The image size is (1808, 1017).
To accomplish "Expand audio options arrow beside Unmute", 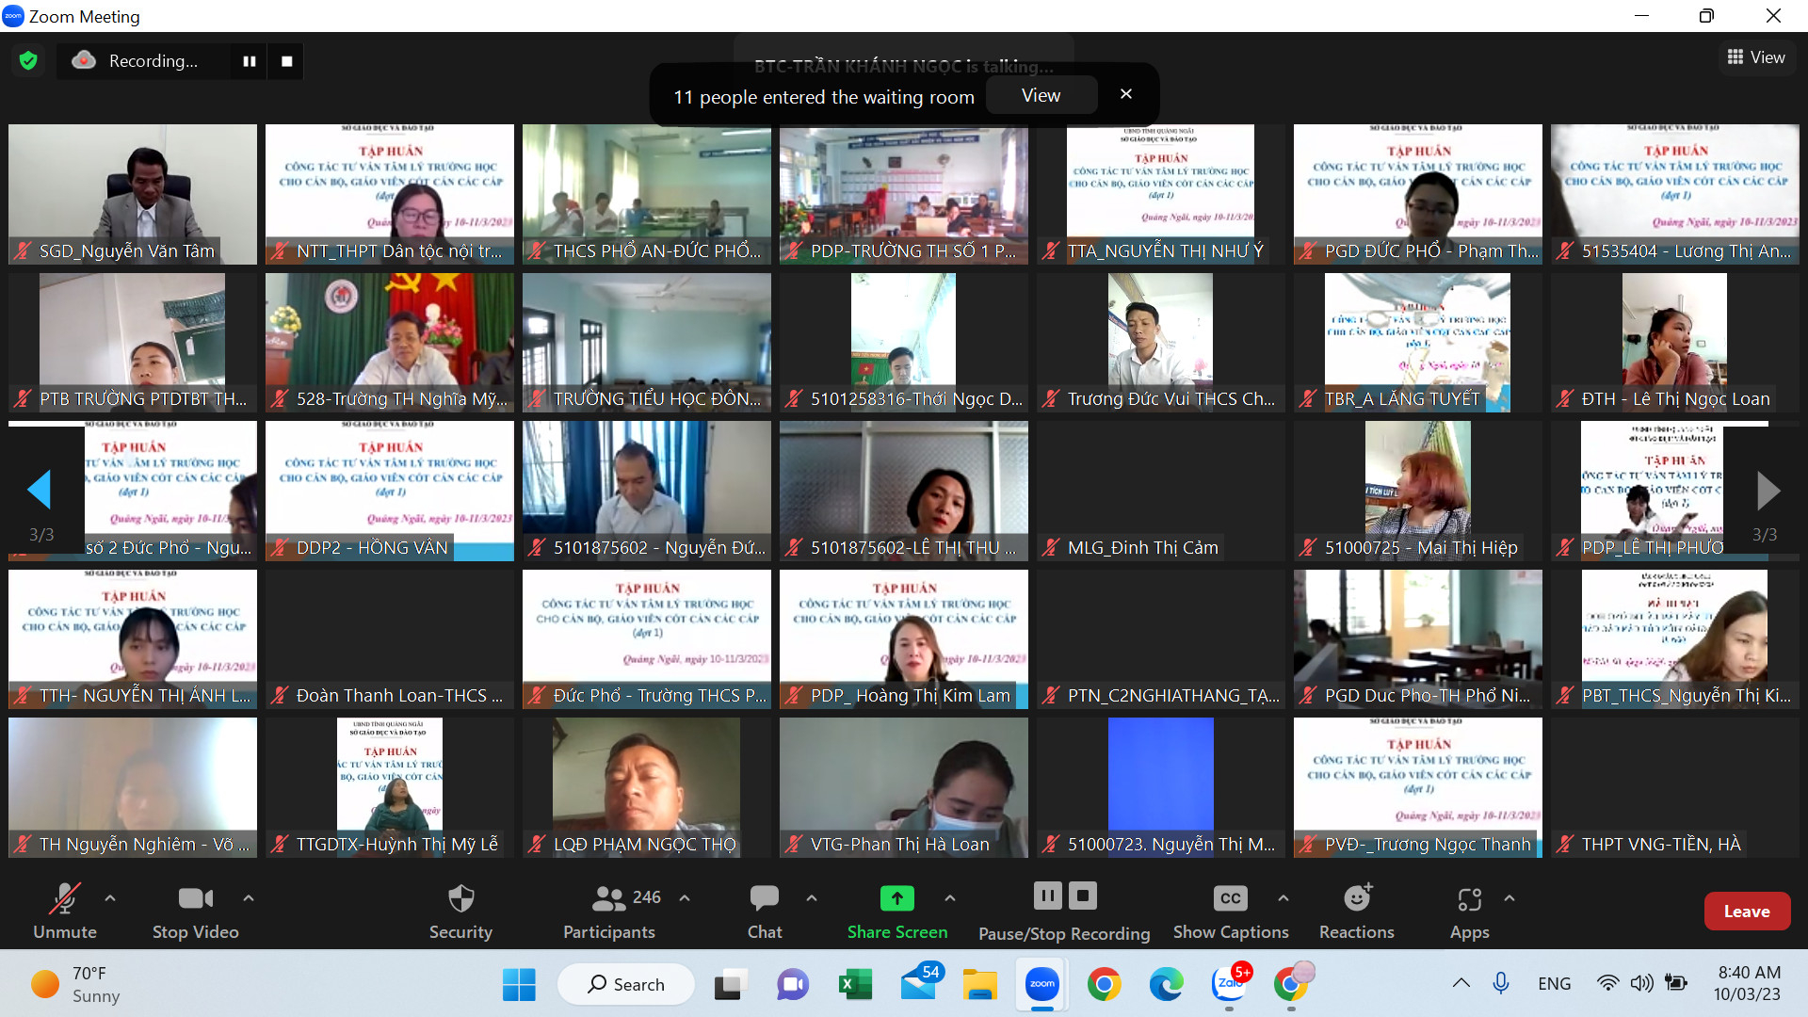I will (110, 898).
